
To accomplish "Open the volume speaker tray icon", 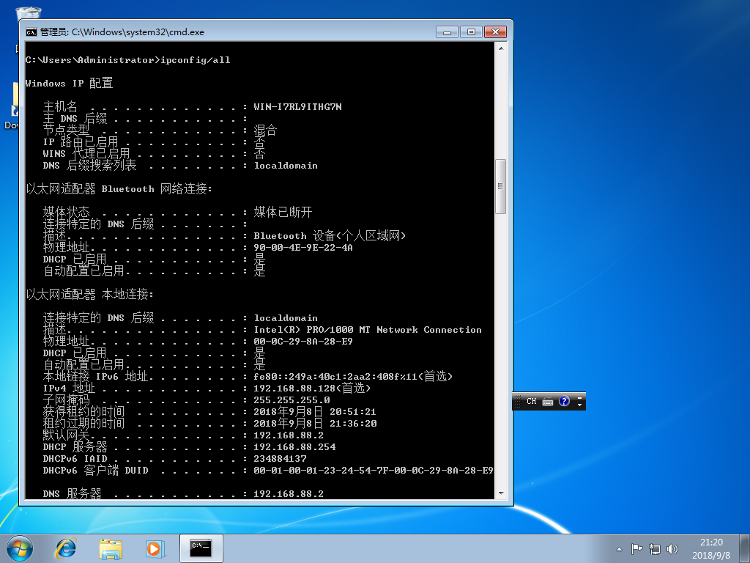I will coord(672,548).
